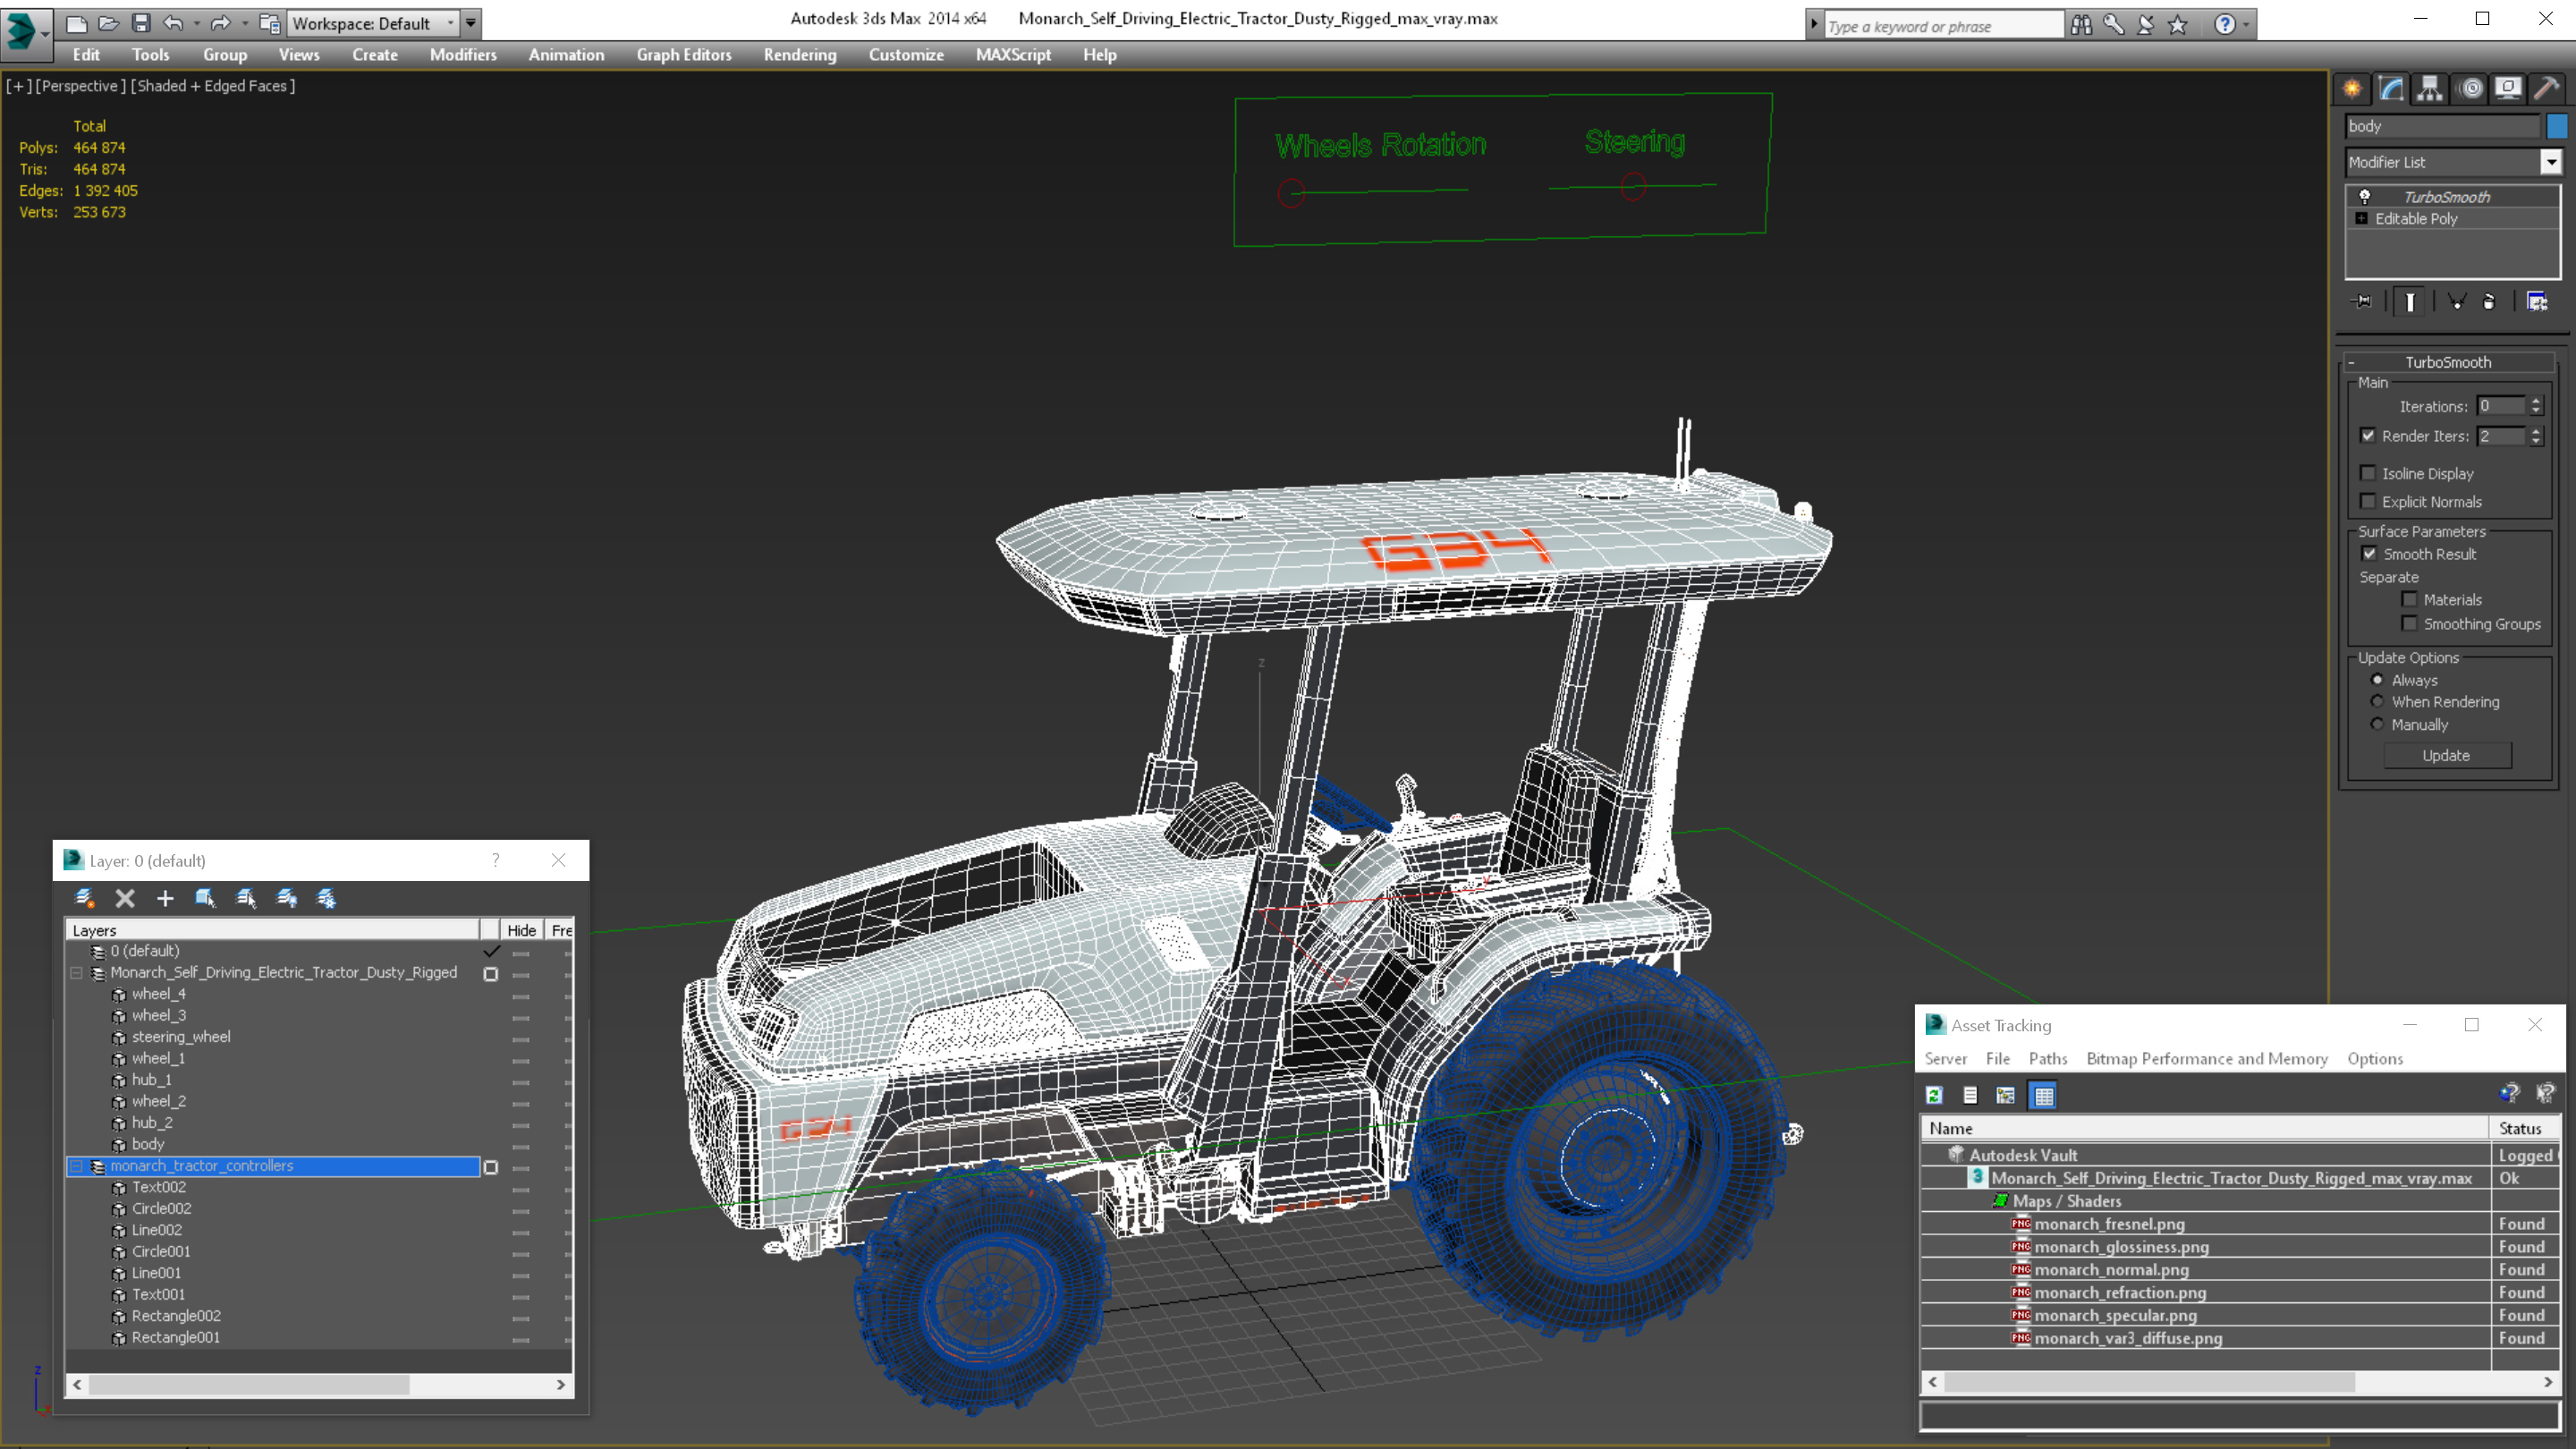Screen dimensions: 2576x1449
Task: Open the Motion panel icon
Action: click(2470, 88)
